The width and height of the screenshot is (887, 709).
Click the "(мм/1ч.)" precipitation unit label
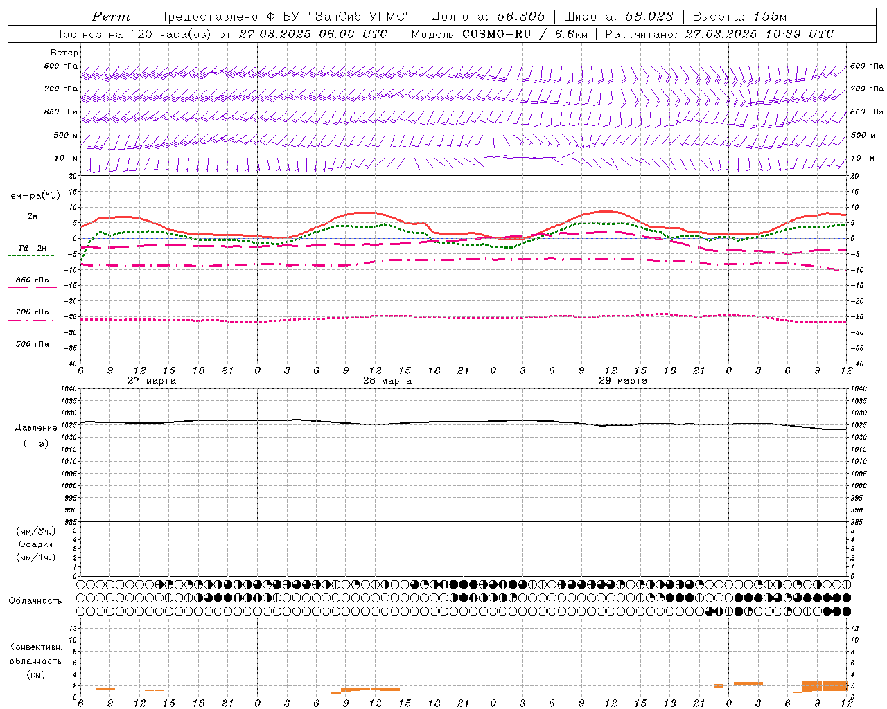pyautogui.click(x=36, y=557)
